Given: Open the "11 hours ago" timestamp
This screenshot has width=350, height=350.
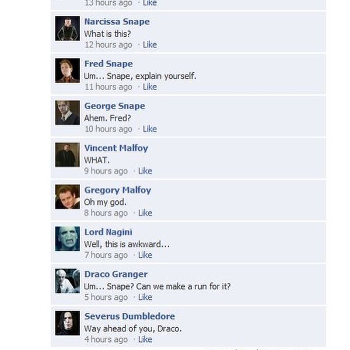Looking at the screenshot, I should pyautogui.click(x=108, y=87).
